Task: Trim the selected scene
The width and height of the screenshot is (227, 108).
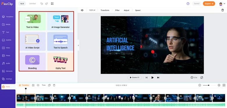Action: click(x=44, y=85)
